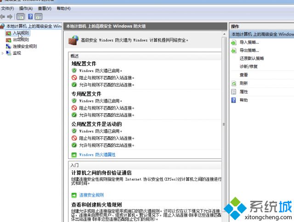
Task: Click the red block icon under 公用配置文件
Action: [74, 138]
